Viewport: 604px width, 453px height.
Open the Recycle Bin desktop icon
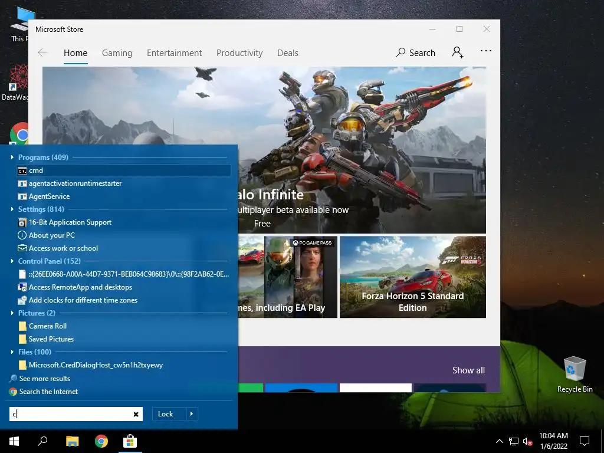575,375
